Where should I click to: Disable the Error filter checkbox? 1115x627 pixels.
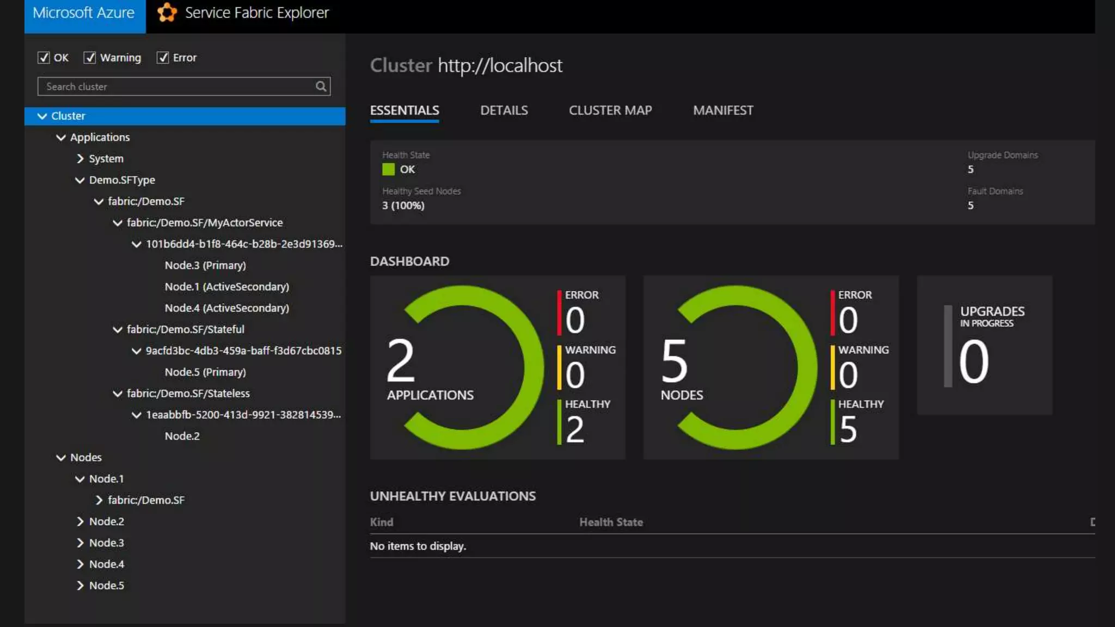[x=163, y=58]
